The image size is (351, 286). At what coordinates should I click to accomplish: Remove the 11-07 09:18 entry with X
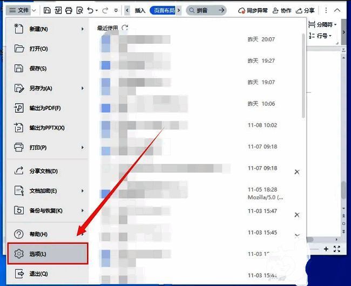pos(297,172)
